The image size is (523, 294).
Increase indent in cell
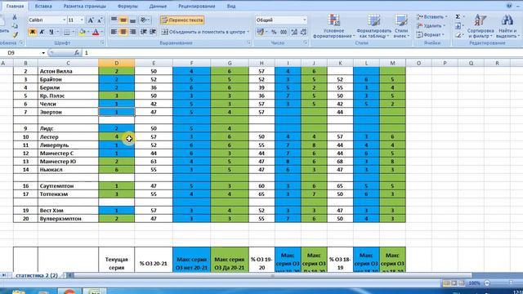pos(153,32)
